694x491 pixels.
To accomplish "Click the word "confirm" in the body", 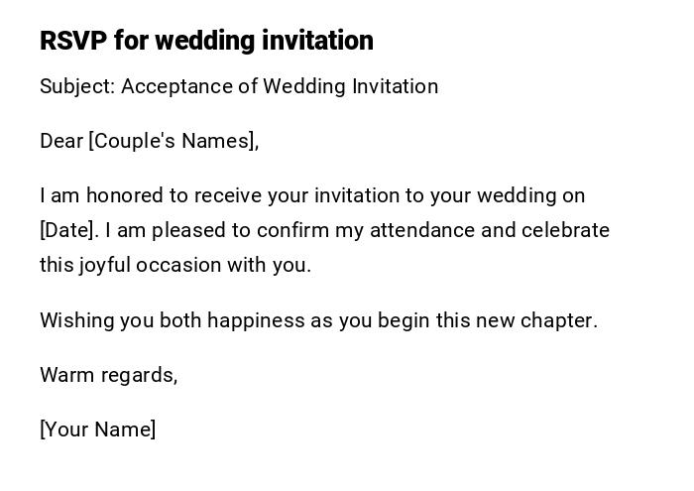I will click(x=292, y=230).
